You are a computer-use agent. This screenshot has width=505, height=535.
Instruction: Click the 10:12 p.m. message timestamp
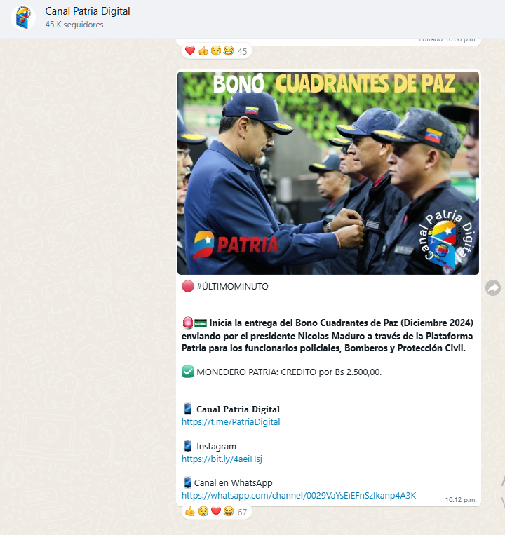461,499
